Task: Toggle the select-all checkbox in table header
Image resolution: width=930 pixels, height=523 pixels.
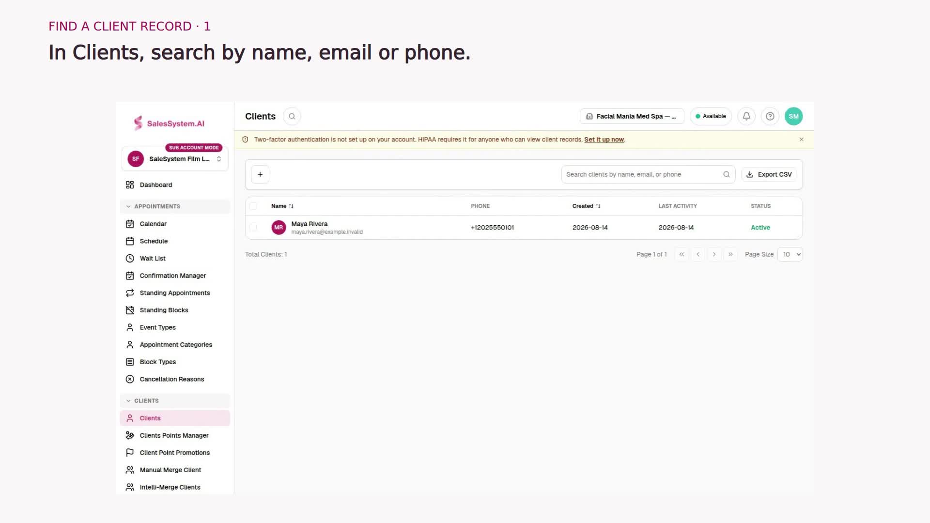Action: coord(253,206)
